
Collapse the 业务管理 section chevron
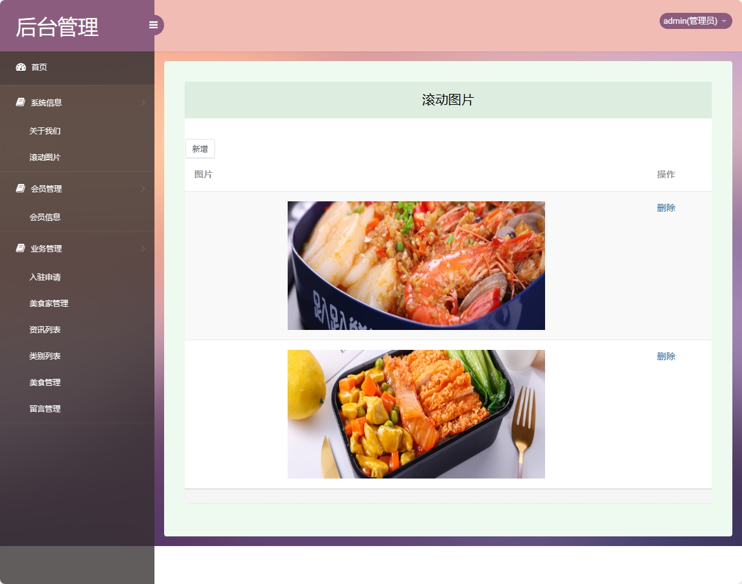tap(142, 248)
